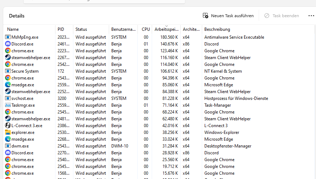This screenshot has height=179, width=316.
Task: Sort by the Arbeitsspeicher column header
Action: (x=166, y=29)
